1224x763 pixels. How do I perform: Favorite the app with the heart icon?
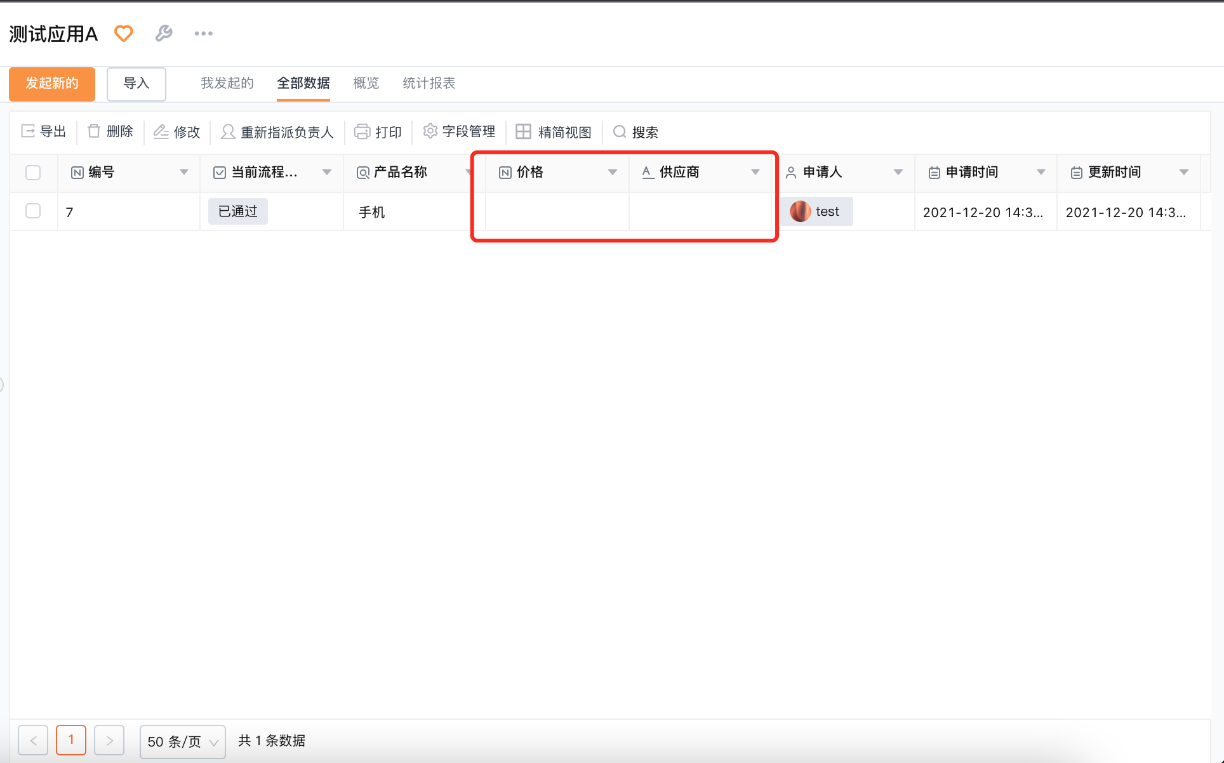(x=124, y=34)
